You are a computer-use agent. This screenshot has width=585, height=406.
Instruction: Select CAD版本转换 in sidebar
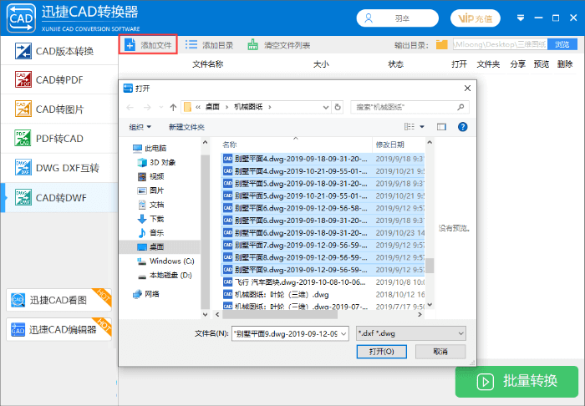59,51
